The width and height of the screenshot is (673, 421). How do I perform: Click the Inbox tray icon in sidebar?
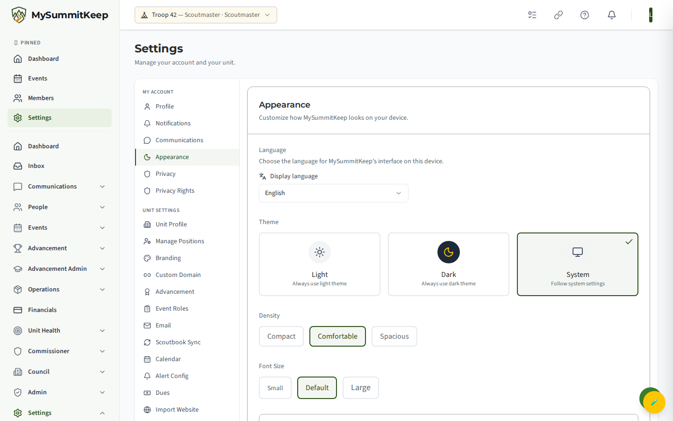[18, 166]
